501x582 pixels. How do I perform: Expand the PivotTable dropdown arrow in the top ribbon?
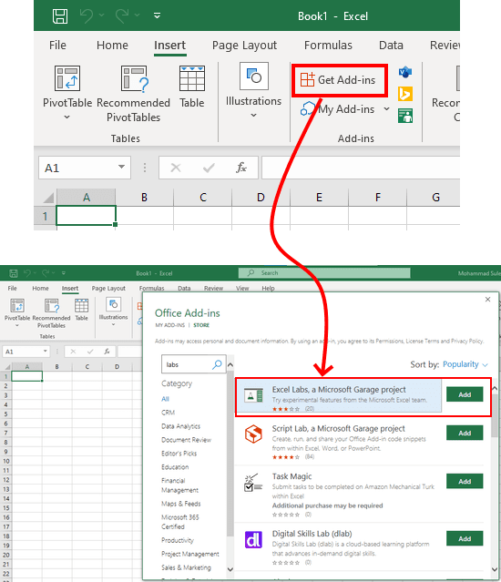66,117
